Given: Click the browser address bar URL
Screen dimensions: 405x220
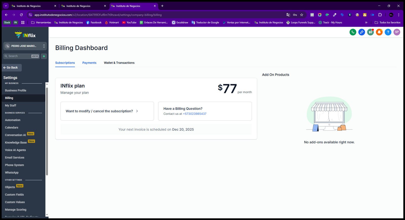Looking at the screenshot, I should click(98, 15).
